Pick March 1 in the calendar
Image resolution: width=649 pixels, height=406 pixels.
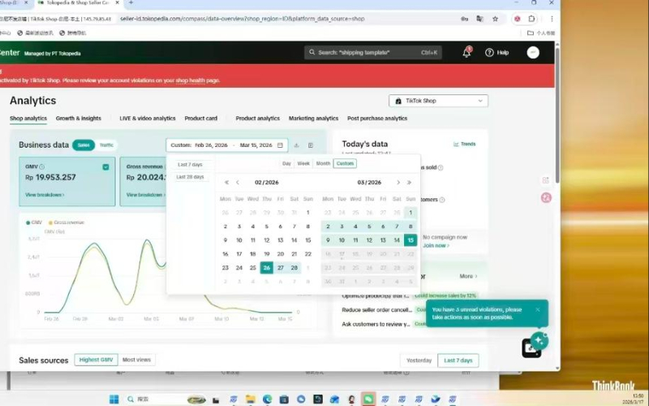click(x=410, y=213)
